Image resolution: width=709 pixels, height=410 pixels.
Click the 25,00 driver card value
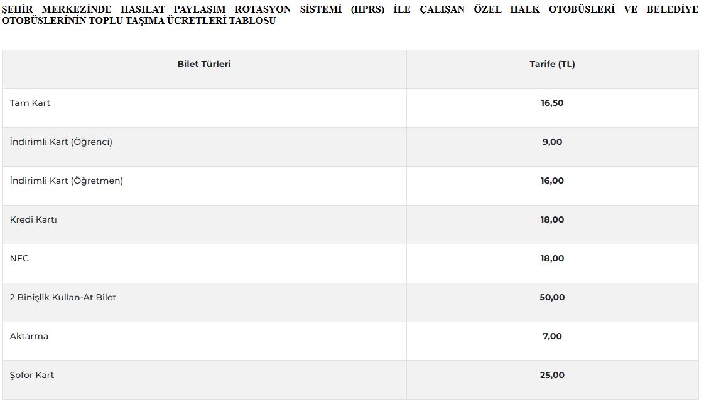pos(552,375)
